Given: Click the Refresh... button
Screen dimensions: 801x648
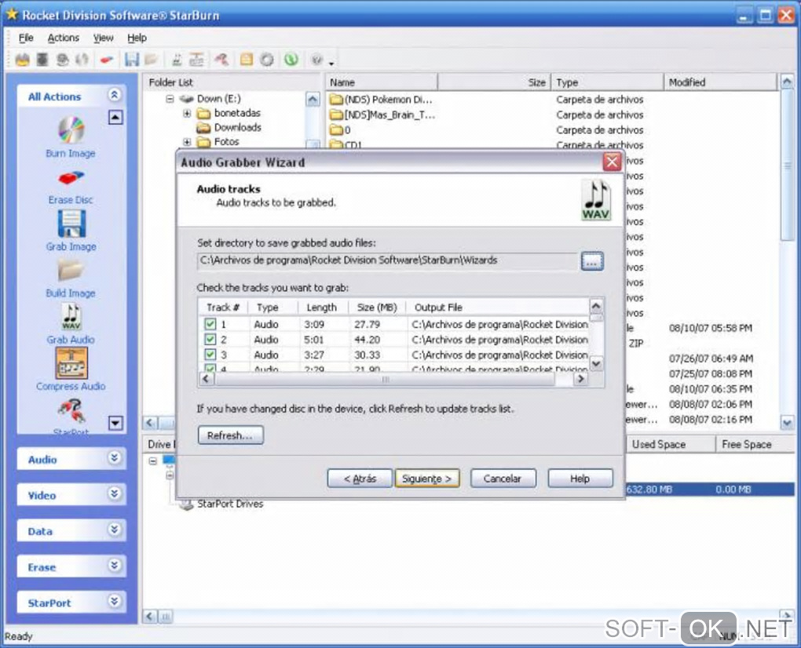Looking at the screenshot, I should point(230,435).
